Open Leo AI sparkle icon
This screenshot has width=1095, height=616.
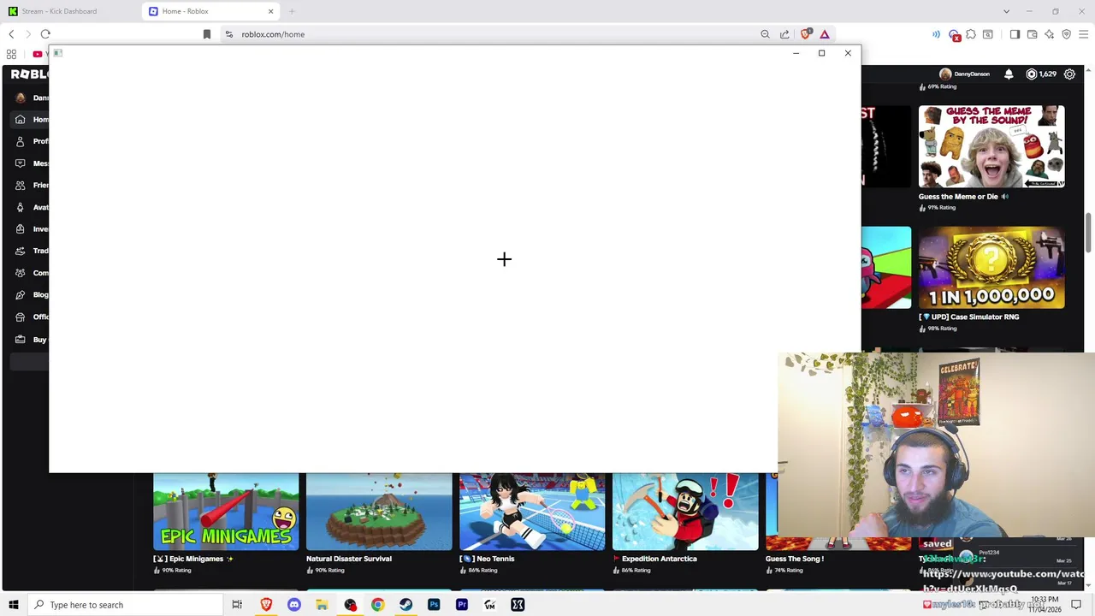[x=1050, y=34]
